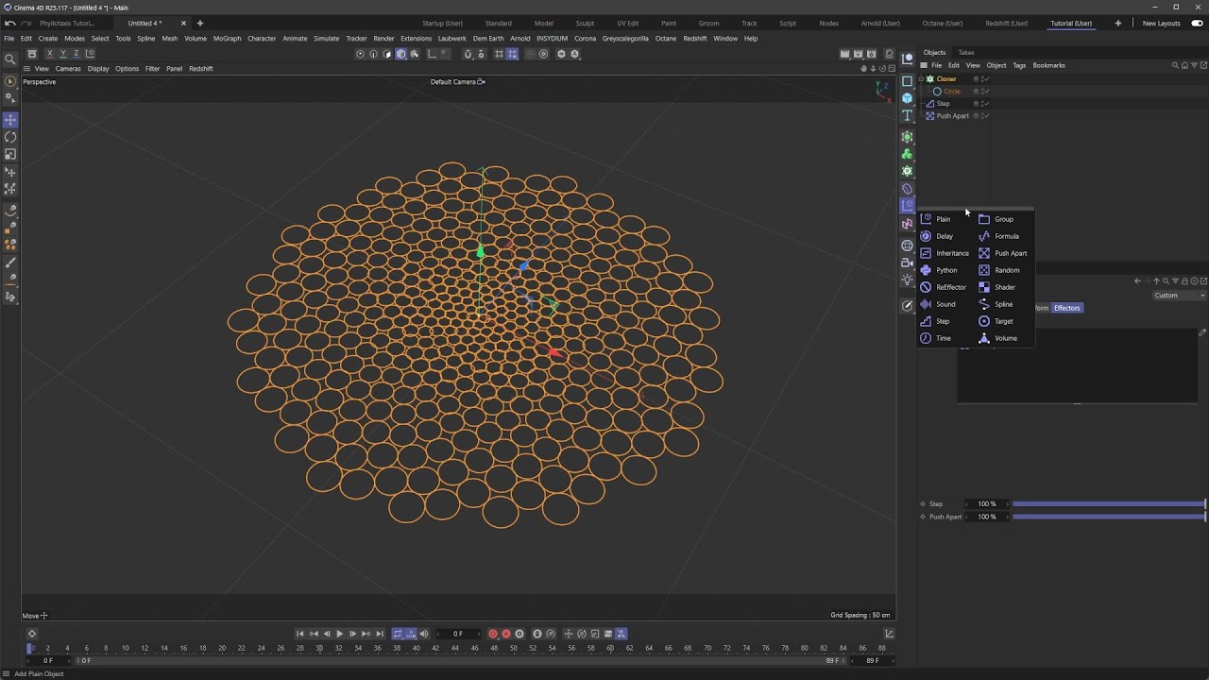Pick the Shader effector
This screenshot has width=1209, height=680.
point(1005,287)
